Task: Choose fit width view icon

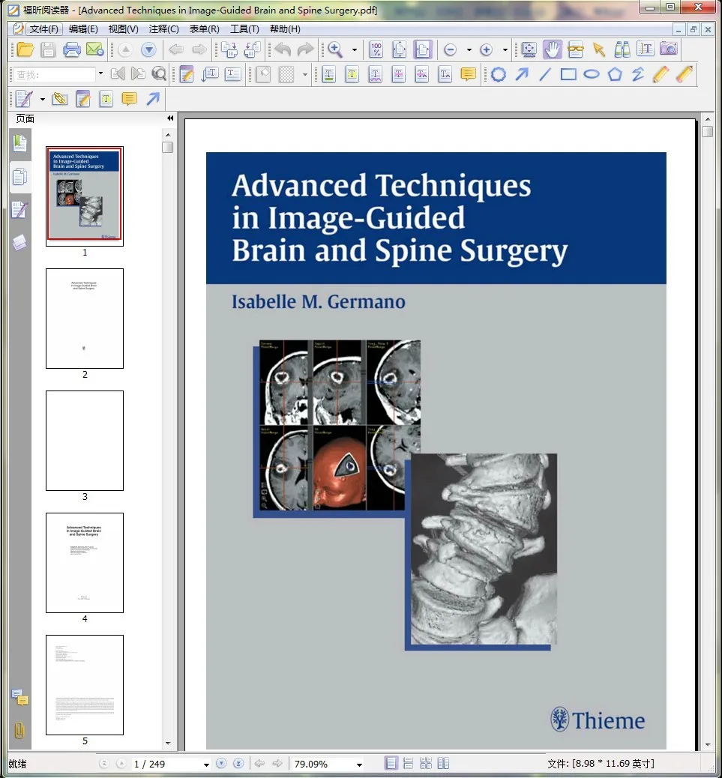Action: pyautogui.click(x=422, y=49)
